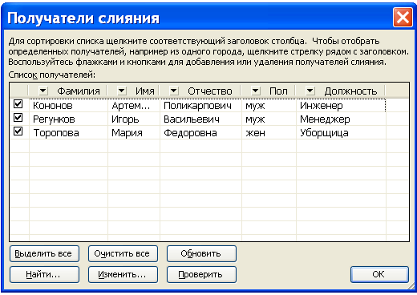Open the Изменить... edit button

(x=123, y=274)
